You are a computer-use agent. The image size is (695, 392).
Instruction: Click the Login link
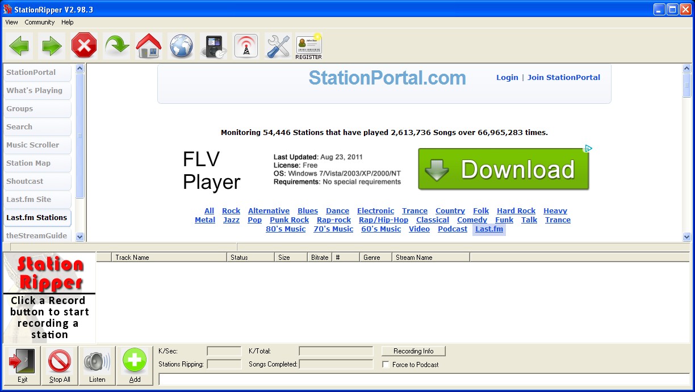(x=507, y=78)
